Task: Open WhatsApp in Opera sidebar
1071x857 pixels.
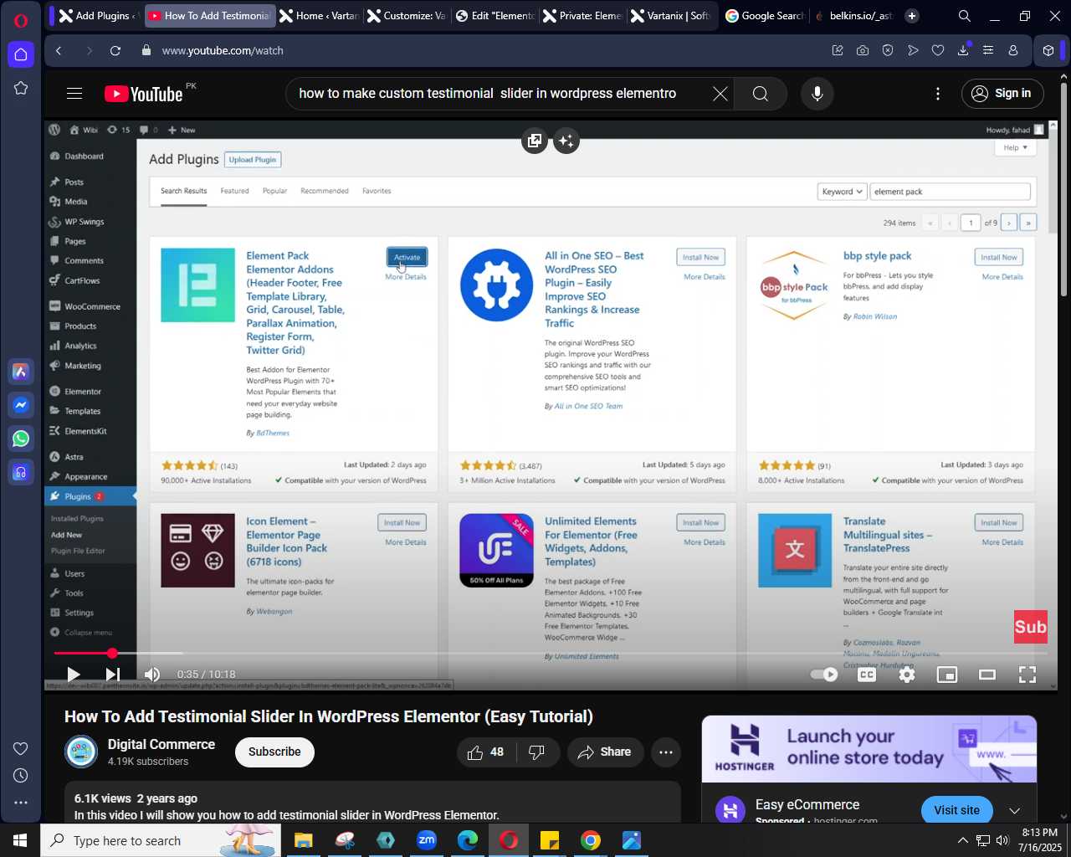Action: coord(21,439)
